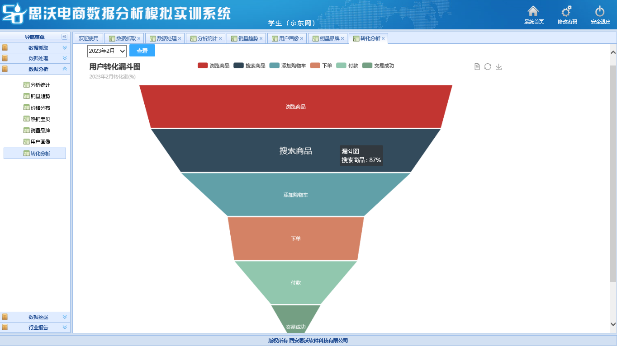Click the vertical scrollbar down arrow
This screenshot has width=617, height=346.
(x=613, y=324)
